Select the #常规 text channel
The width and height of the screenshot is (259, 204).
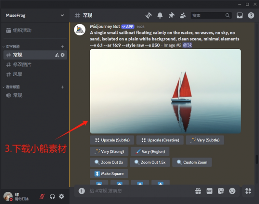pyautogui.click(x=35, y=55)
